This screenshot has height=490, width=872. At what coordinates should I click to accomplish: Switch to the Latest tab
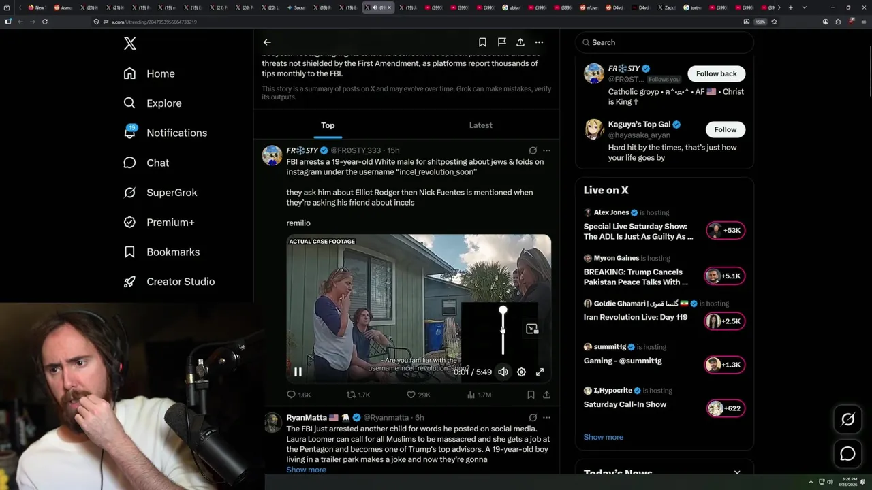[480, 125]
